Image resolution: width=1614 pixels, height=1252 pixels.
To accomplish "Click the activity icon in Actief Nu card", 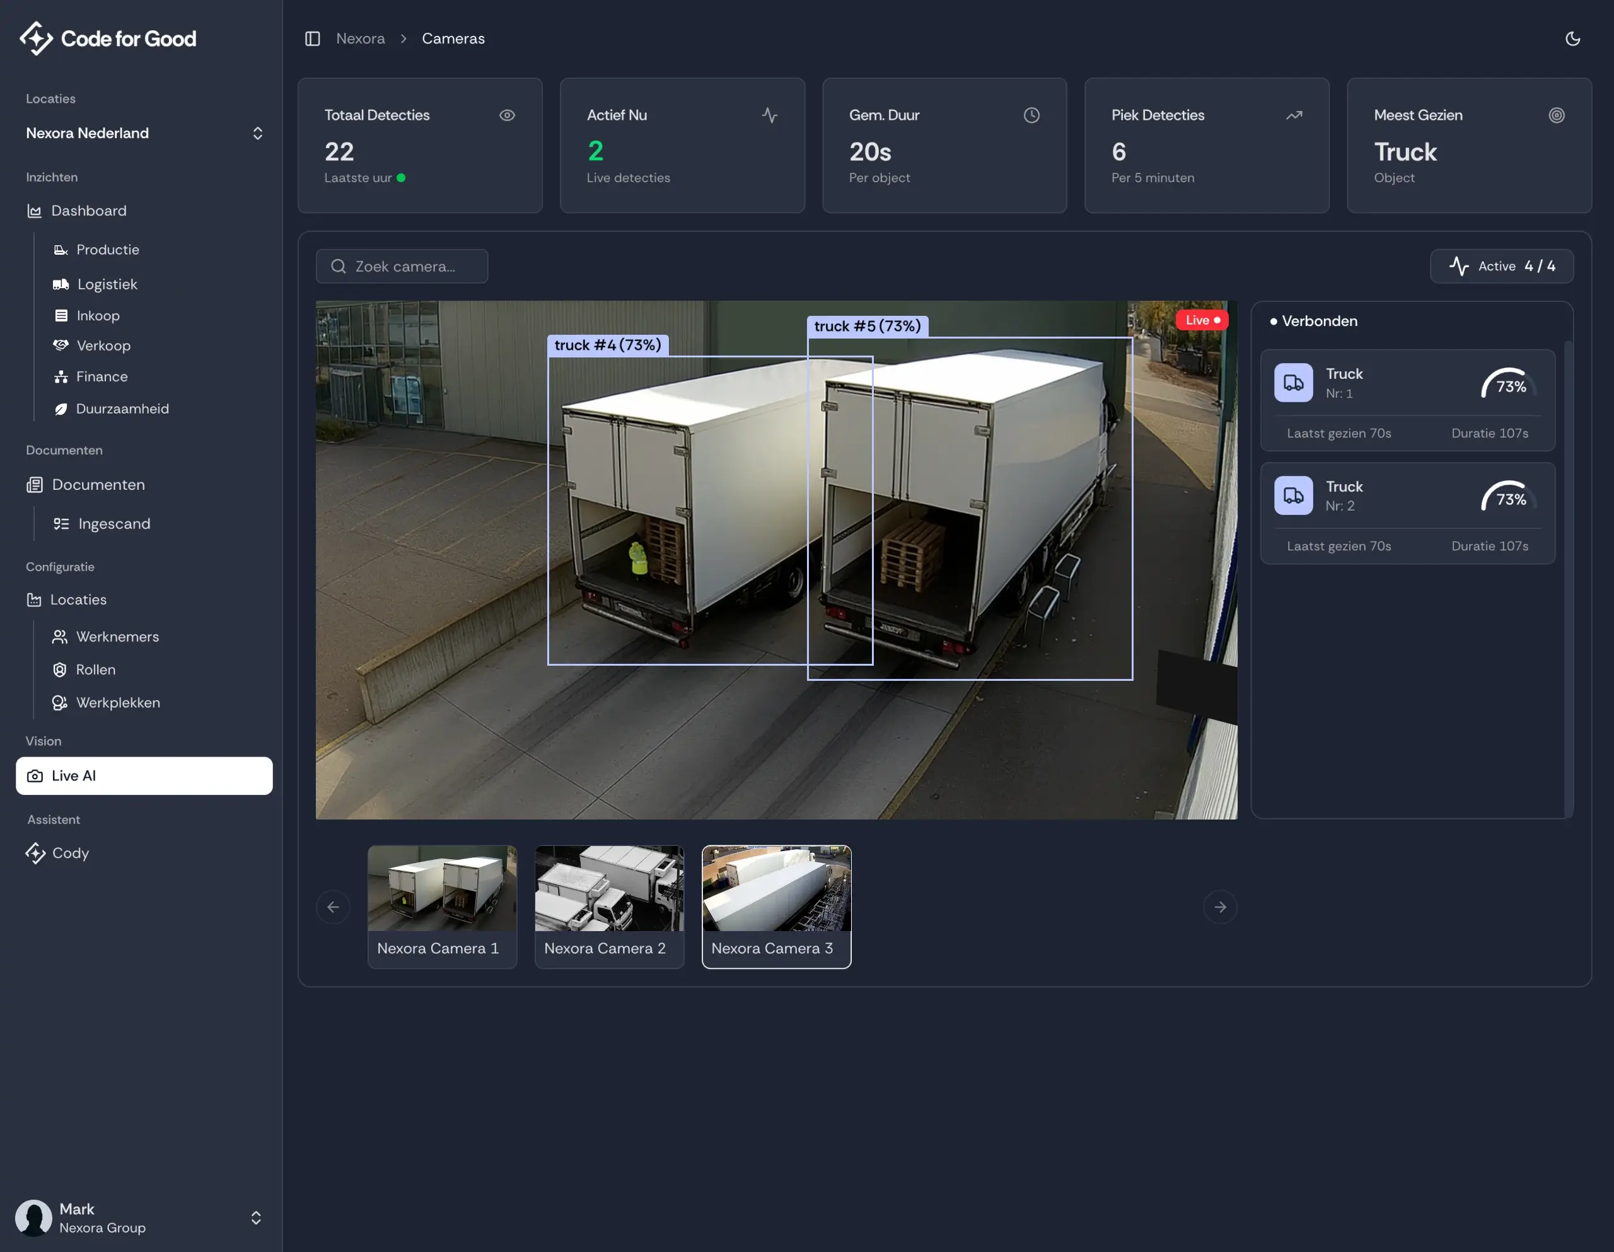I will 769,115.
